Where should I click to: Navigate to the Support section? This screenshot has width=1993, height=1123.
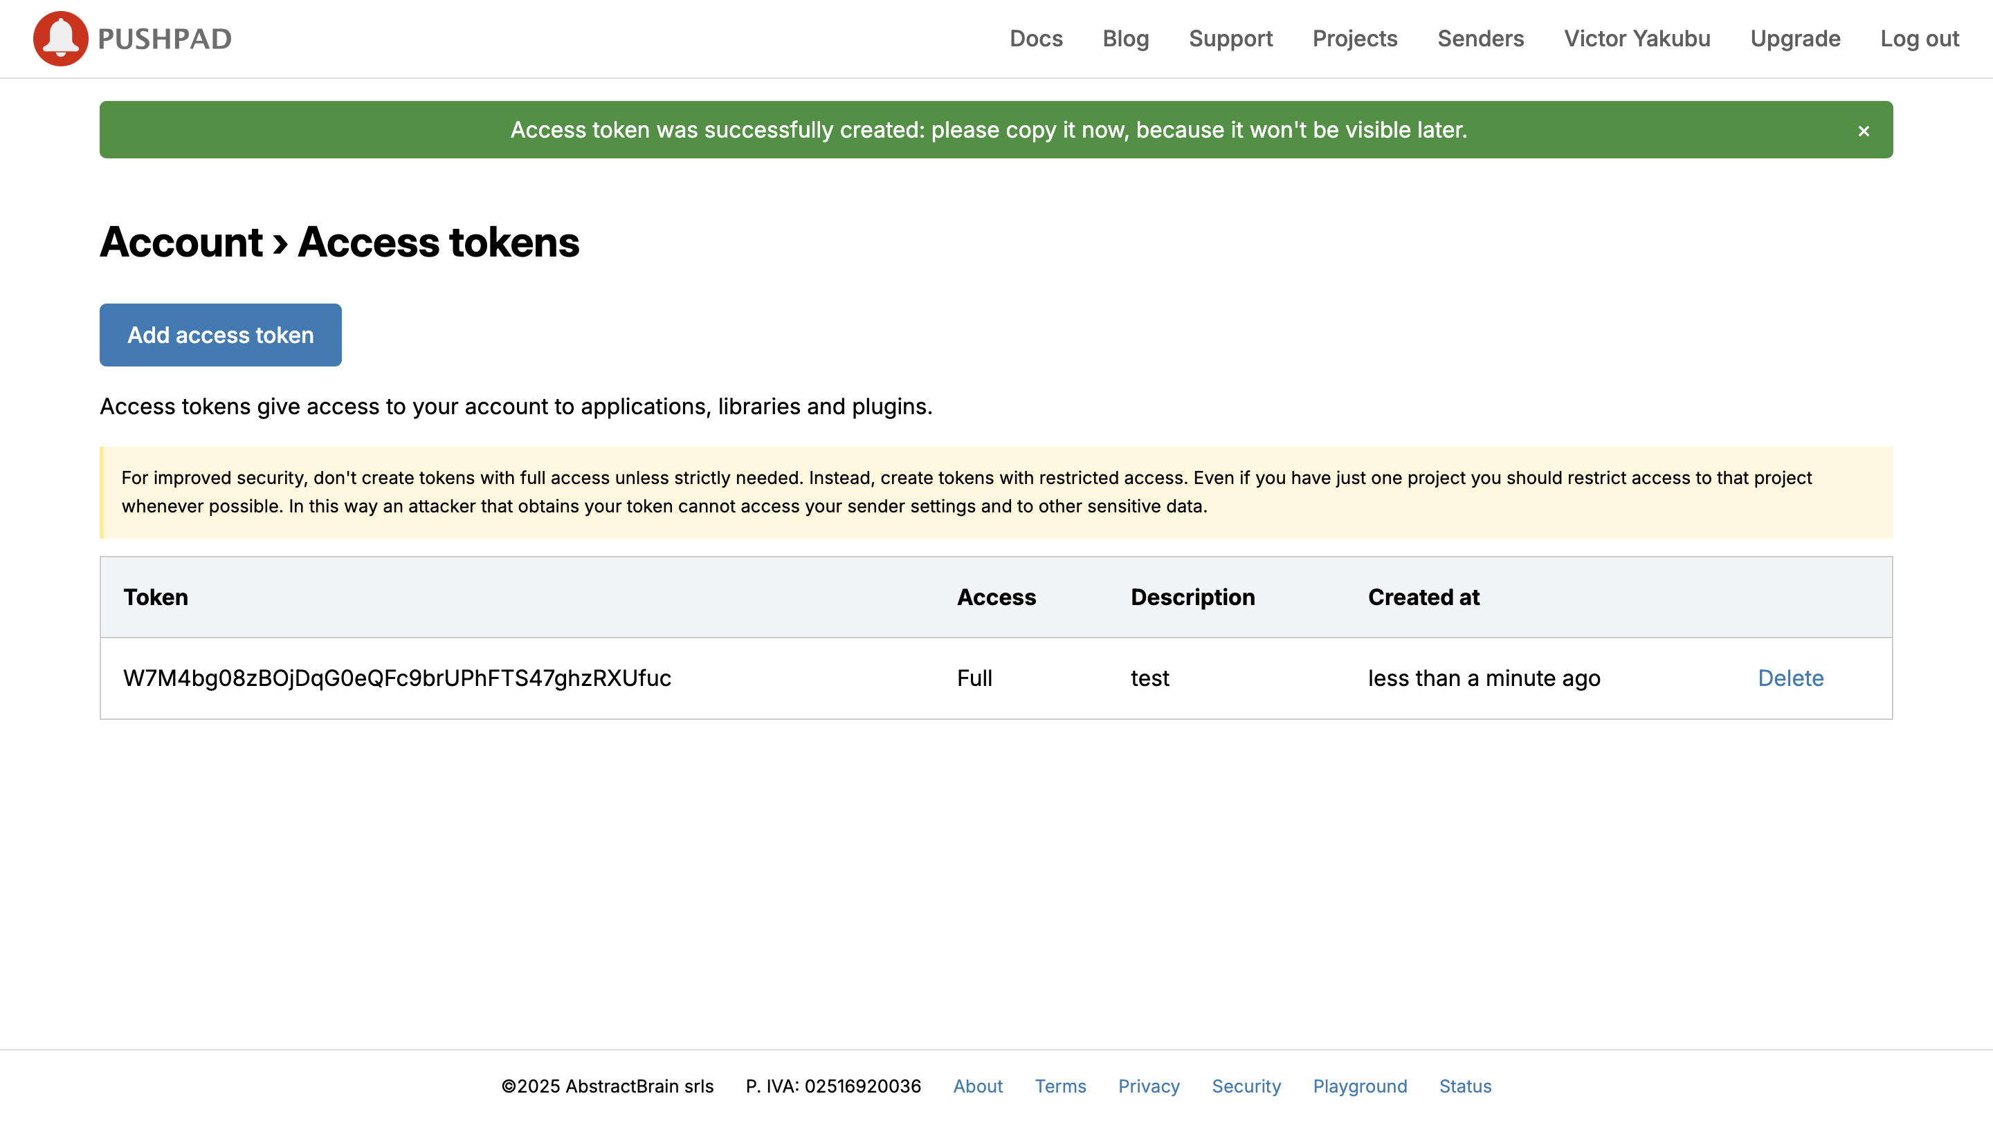pos(1230,38)
